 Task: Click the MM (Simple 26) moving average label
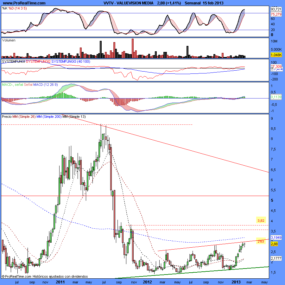[x=24, y=117]
